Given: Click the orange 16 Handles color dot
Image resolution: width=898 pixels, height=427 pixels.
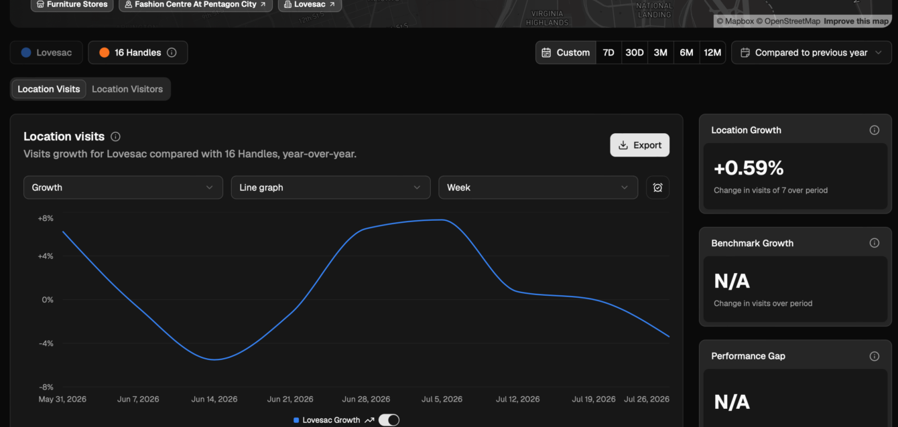Looking at the screenshot, I should [x=105, y=53].
